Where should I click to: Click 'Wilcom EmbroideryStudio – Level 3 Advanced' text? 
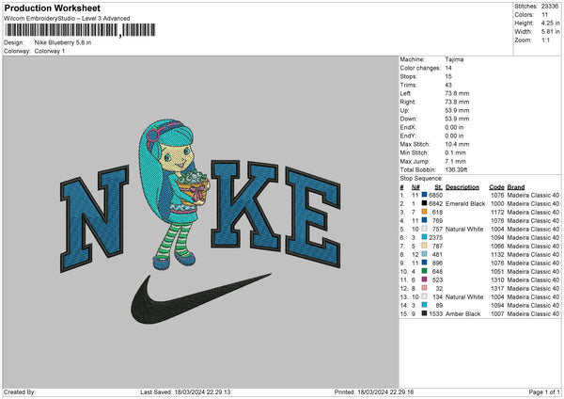tap(67, 19)
